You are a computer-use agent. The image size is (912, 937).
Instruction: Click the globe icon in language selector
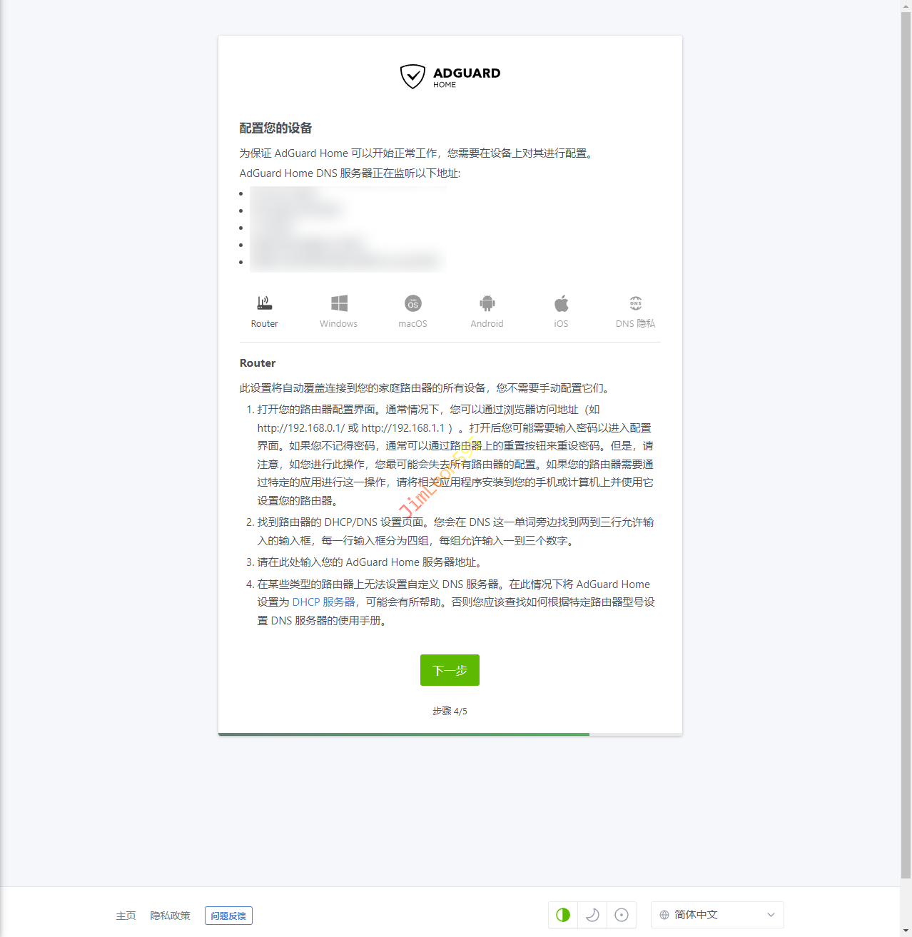[664, 915]
